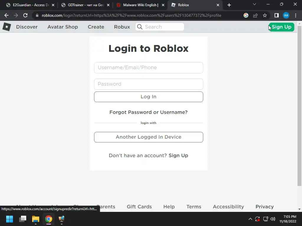302x226 pixels.
Task: Open the Accessibility footer link
Action: pyautogui.click(x=229, y=207)
